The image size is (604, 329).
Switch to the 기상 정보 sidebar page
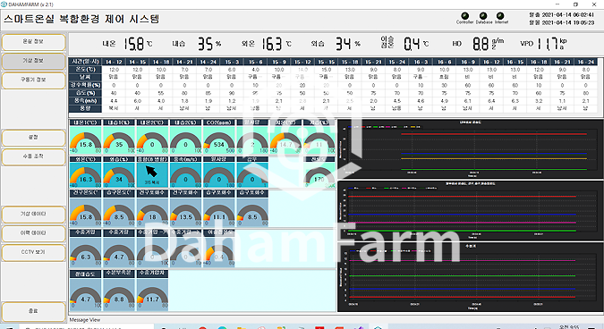point(33,61)
